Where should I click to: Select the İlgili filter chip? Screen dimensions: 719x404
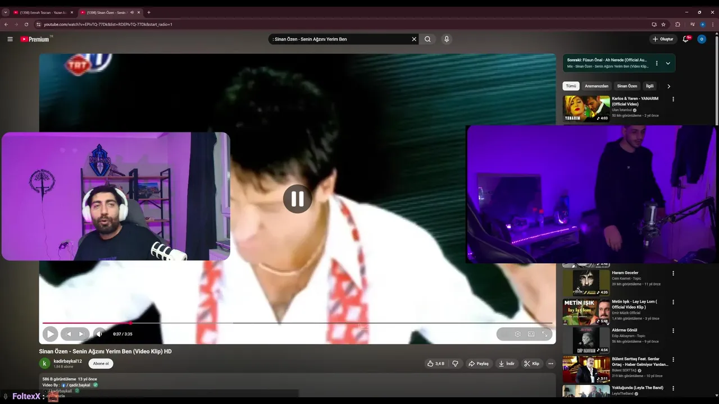tap(649, 86)
